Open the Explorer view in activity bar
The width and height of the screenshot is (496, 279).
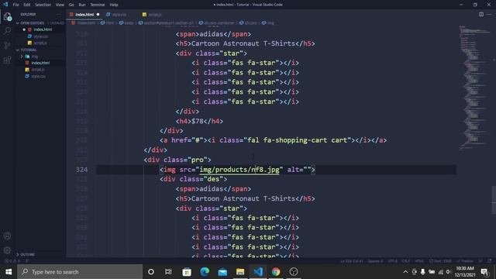coord(7,16)
